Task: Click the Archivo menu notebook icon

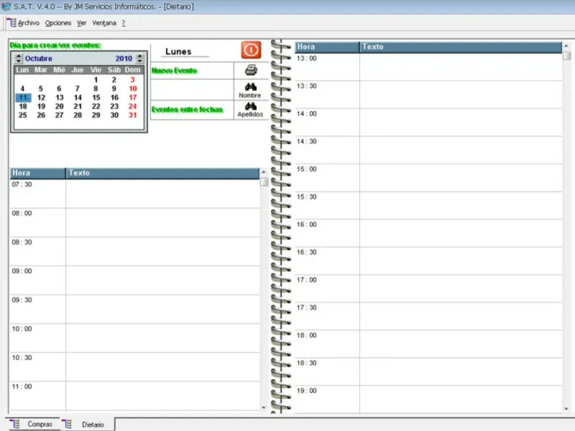Action: [11, 23]
